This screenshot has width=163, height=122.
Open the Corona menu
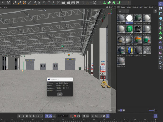coord(135,7)
